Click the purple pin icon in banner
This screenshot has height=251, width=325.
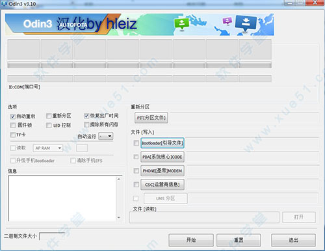click(227, 21)
